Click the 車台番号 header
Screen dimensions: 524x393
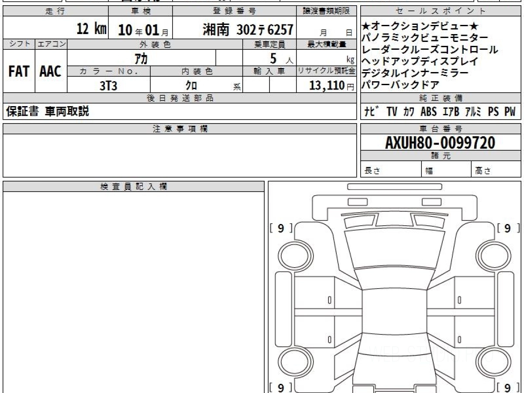(x=441, y=129)
